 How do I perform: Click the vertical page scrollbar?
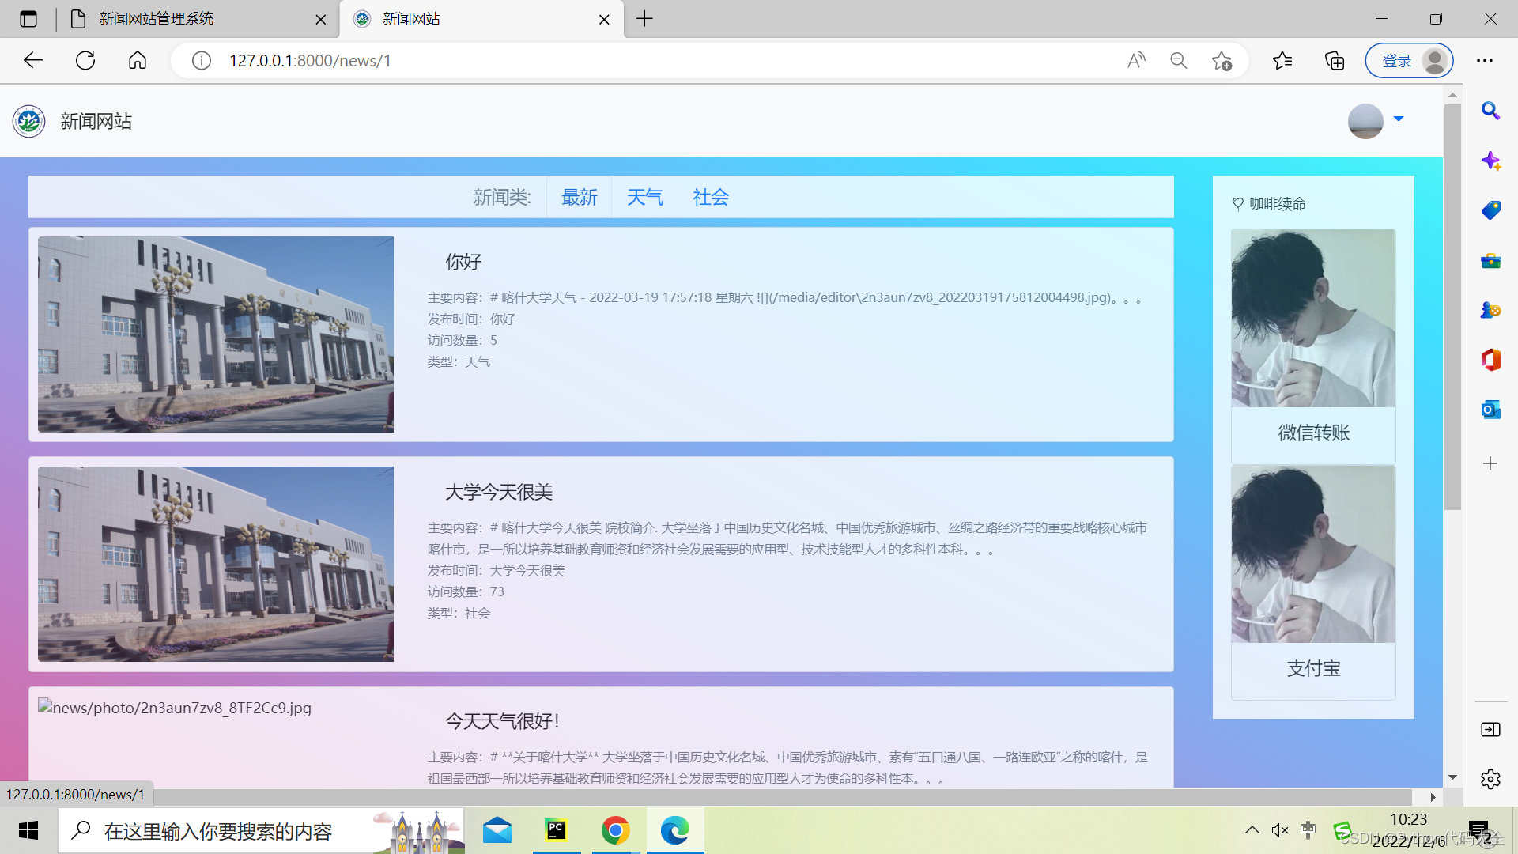click(x=1452, y=308)
